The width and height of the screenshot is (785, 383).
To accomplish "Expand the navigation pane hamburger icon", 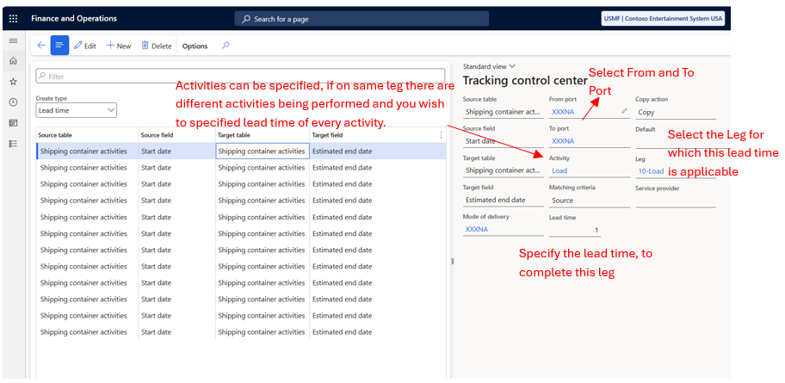I will (14, 40).
